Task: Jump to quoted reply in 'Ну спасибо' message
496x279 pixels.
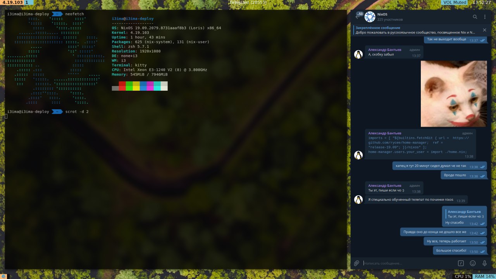Action: (465, 214)
